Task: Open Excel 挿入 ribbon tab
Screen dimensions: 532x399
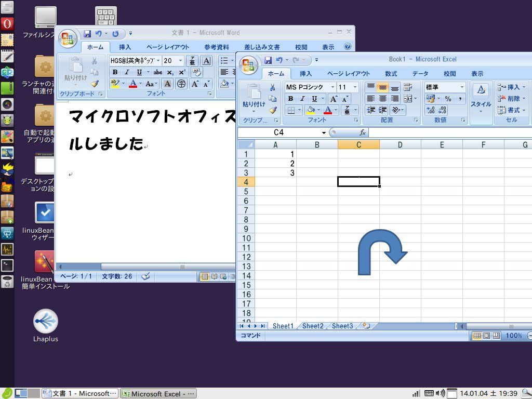Action: [305, 74]
